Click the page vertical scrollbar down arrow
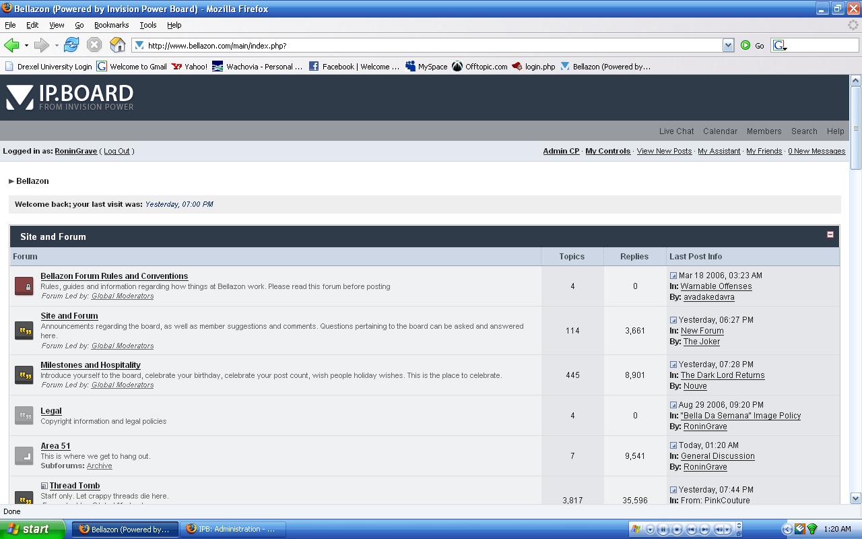Screen dimensions: 862x539 tap(855, 499)
